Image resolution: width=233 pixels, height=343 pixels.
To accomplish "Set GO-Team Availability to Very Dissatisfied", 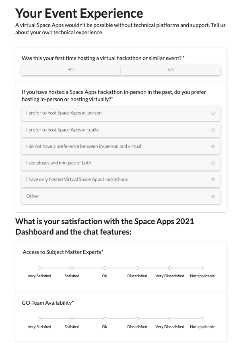I will click(170, 319).
